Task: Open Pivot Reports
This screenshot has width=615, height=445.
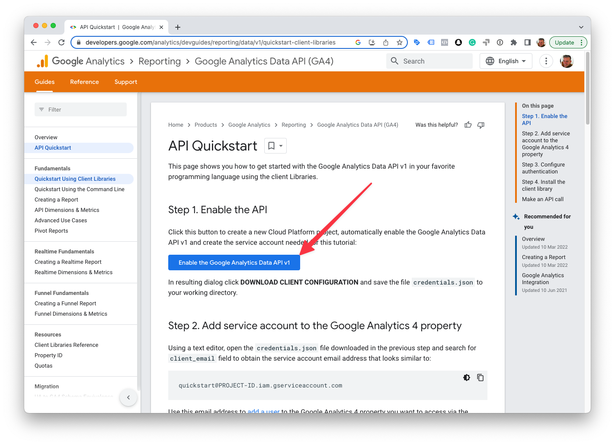Action: coord(51,231)
